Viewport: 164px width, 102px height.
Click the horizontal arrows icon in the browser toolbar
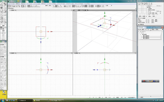pos(140,30)
